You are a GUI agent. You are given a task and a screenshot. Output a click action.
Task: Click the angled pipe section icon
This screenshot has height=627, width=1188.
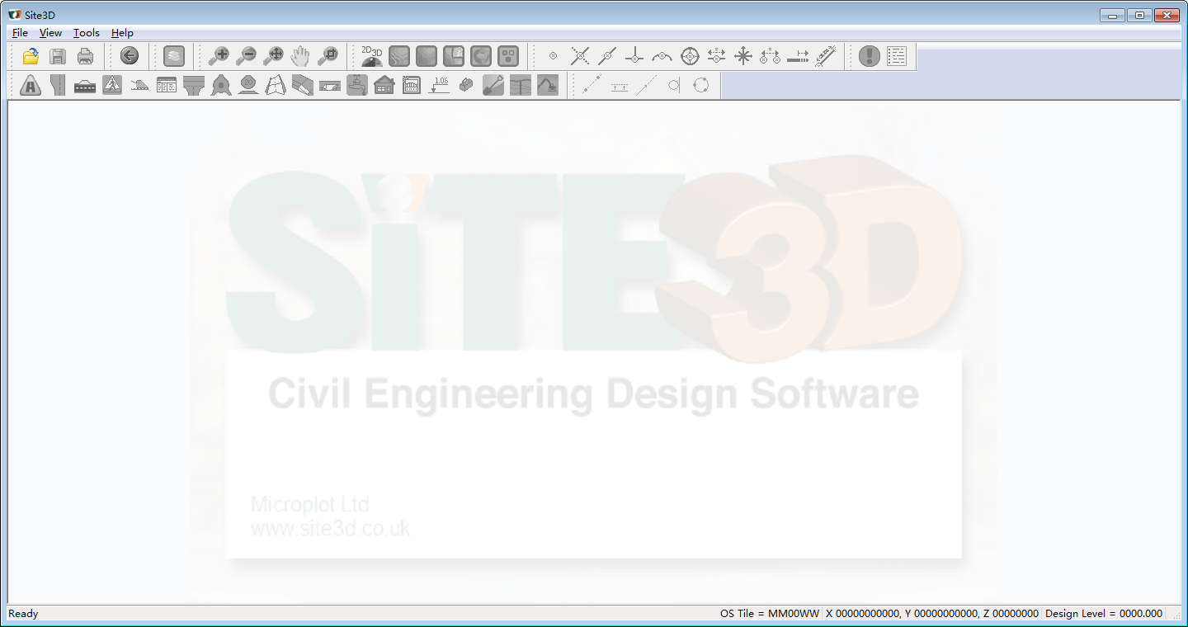(303, 85)
